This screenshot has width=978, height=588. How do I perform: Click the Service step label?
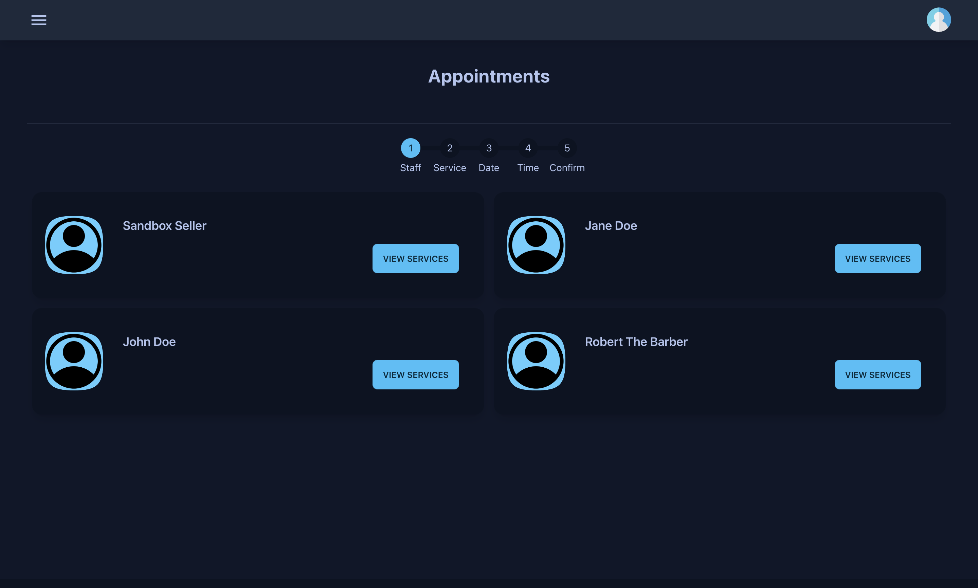coord(449,168)
